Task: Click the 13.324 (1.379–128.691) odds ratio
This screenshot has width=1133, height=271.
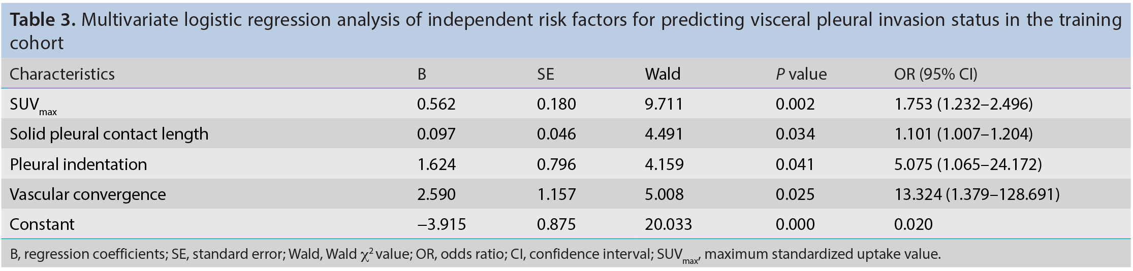Action: [977, 194]
